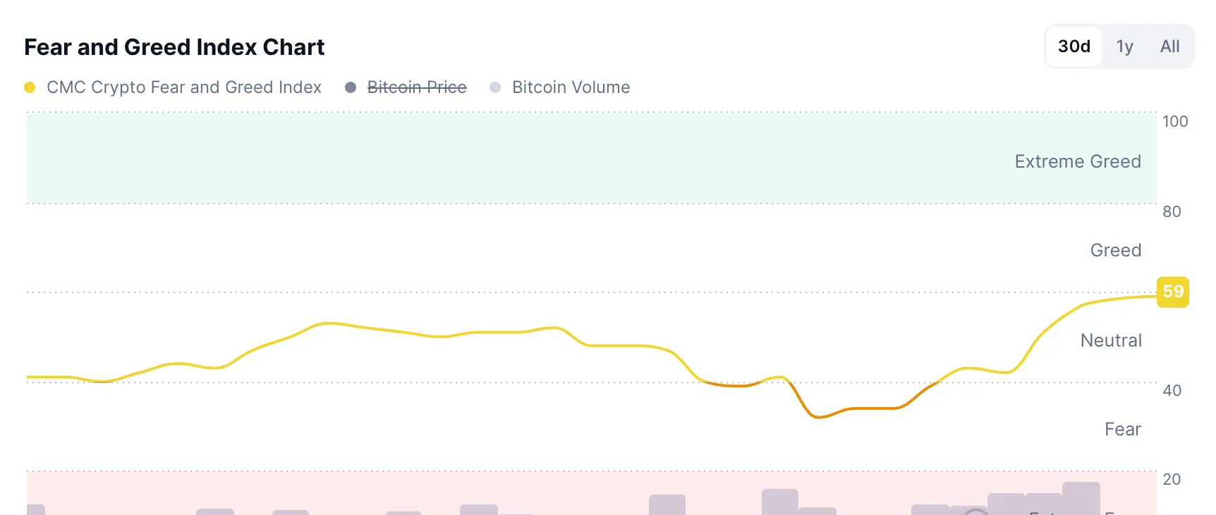The height and width of the screenshot is (515, 1216).
Task: Click the Fear zone label
Action: coord(1123,429)
